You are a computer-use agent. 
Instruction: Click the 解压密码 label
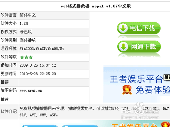(x=8, y=90)
